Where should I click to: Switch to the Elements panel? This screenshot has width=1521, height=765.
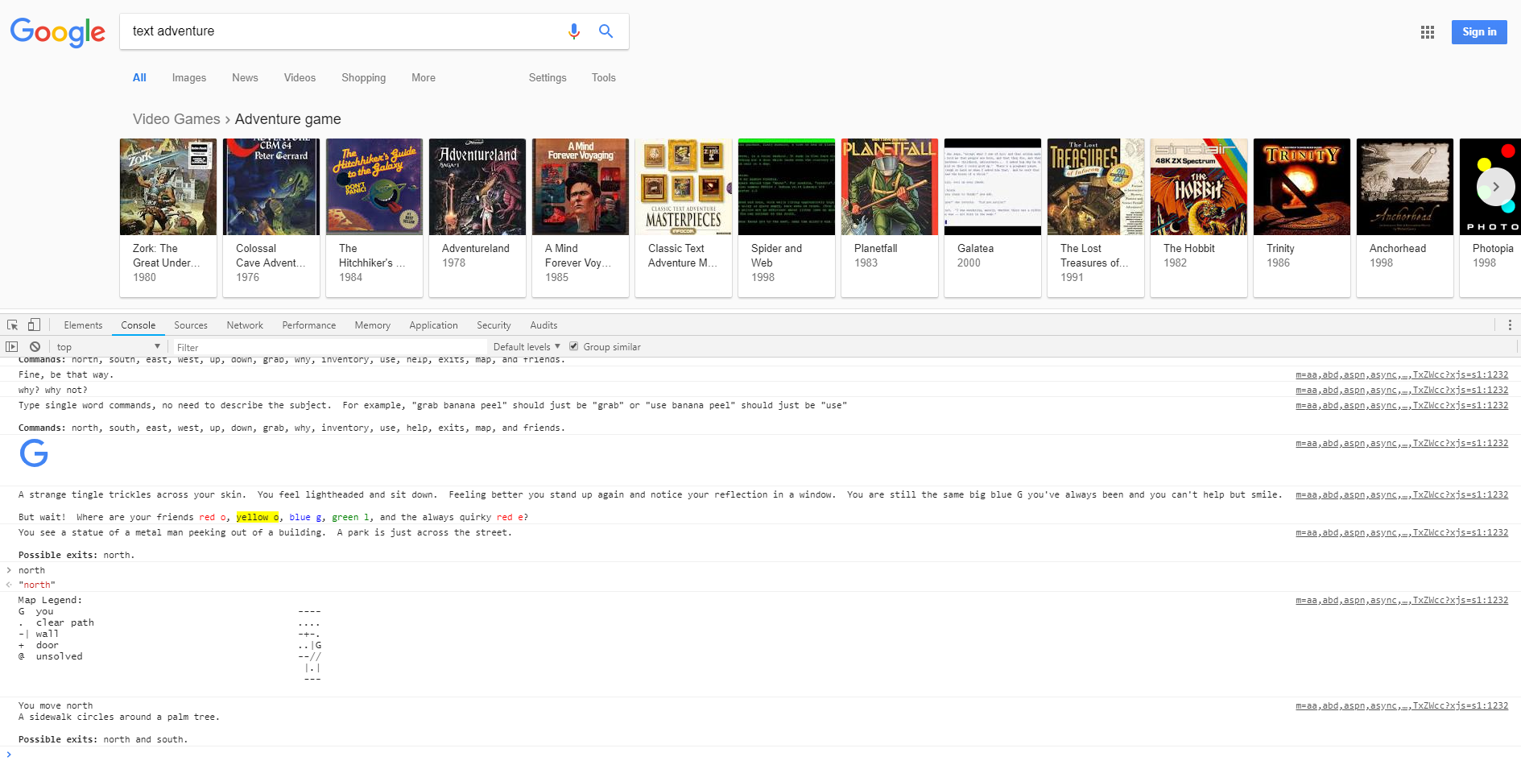[83, 325]
